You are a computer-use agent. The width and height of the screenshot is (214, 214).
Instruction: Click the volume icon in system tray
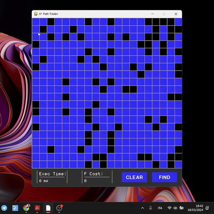pyautogui.click(x=175, y=208)
